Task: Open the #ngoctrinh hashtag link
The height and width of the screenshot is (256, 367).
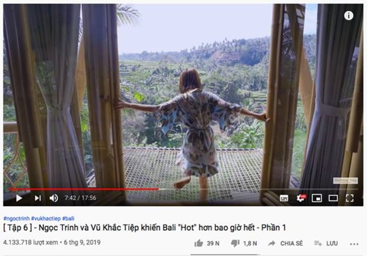Action: point(17,218)
